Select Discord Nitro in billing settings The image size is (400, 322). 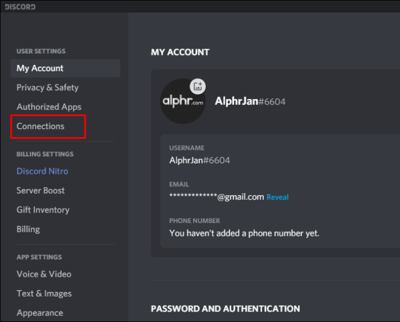(x=42, y=171)
